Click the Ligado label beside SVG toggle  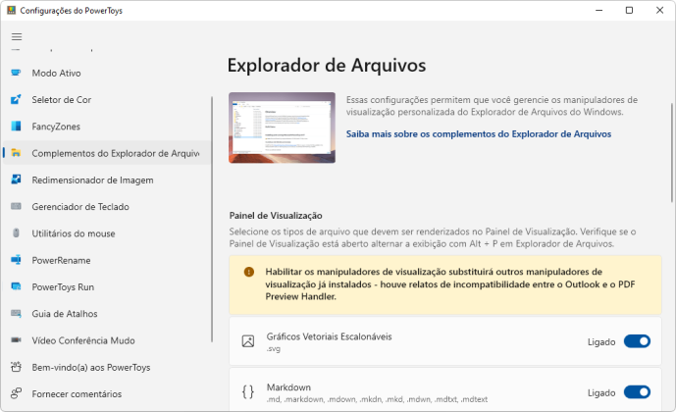point(601,341)
